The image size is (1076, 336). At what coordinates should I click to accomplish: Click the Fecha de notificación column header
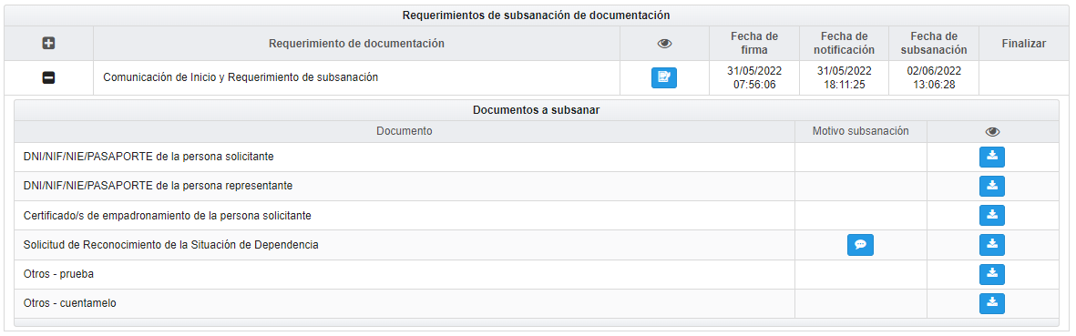click(x=844, y=43)
